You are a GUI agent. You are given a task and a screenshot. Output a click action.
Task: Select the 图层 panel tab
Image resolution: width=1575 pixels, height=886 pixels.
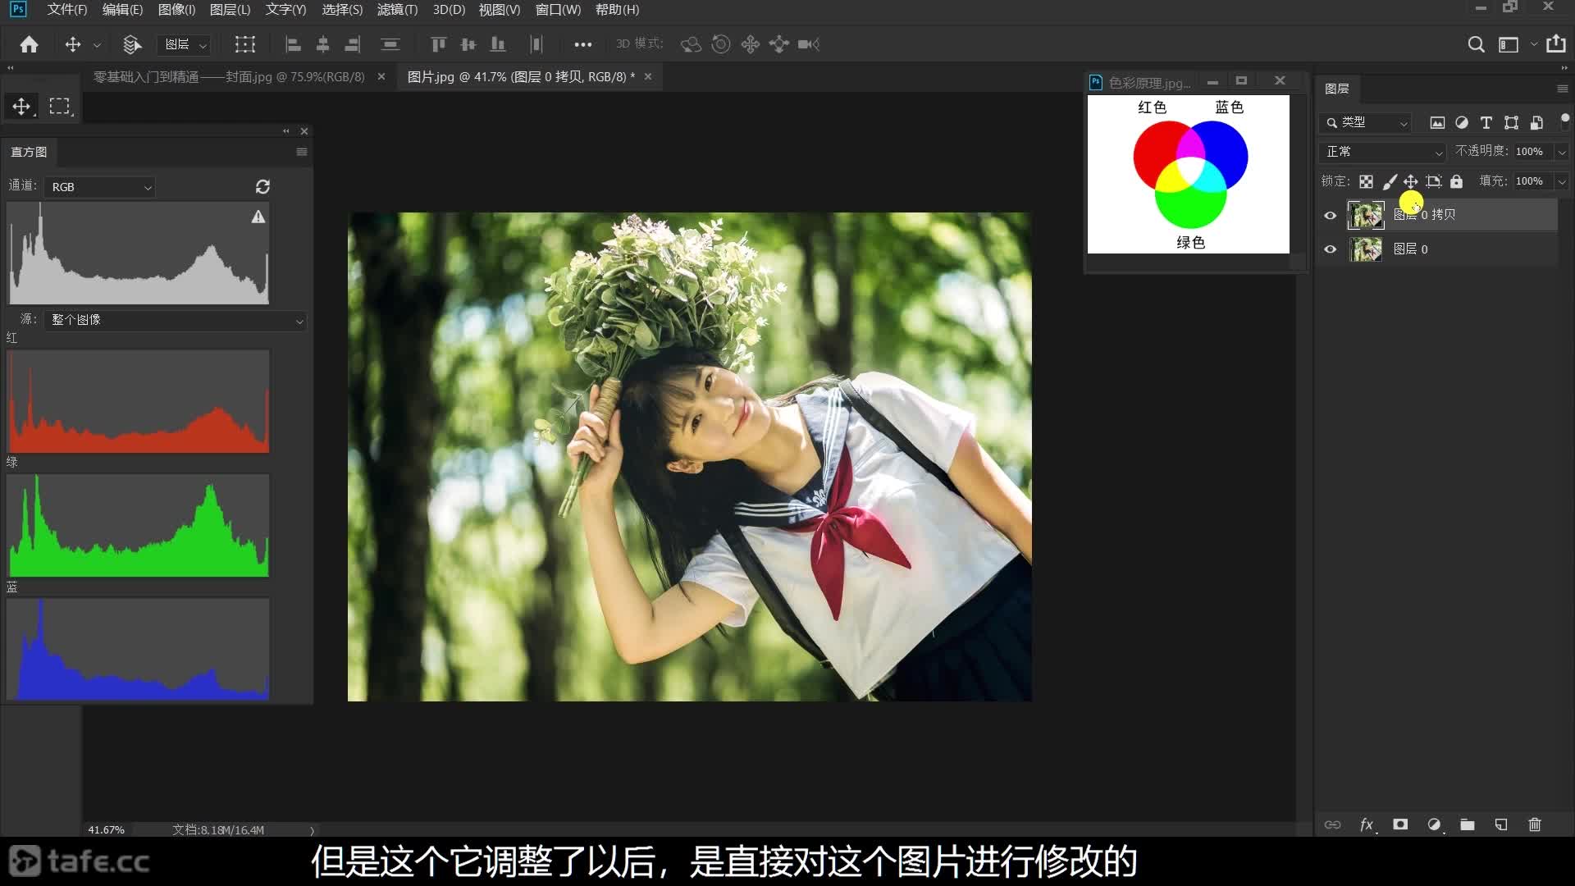click(1337, 89)
